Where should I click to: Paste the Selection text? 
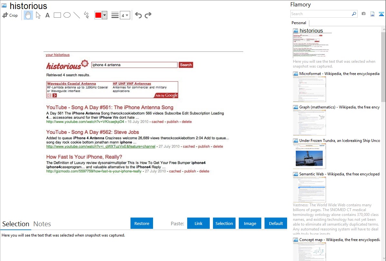coord(224,223)
